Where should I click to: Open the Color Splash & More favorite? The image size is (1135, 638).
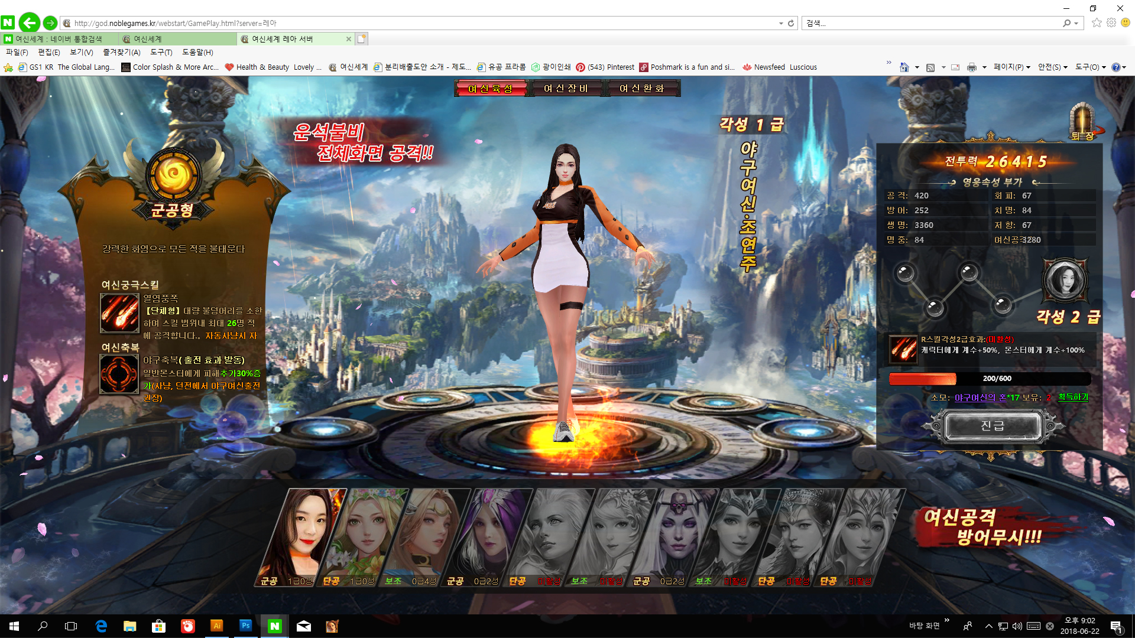[170, 67]
